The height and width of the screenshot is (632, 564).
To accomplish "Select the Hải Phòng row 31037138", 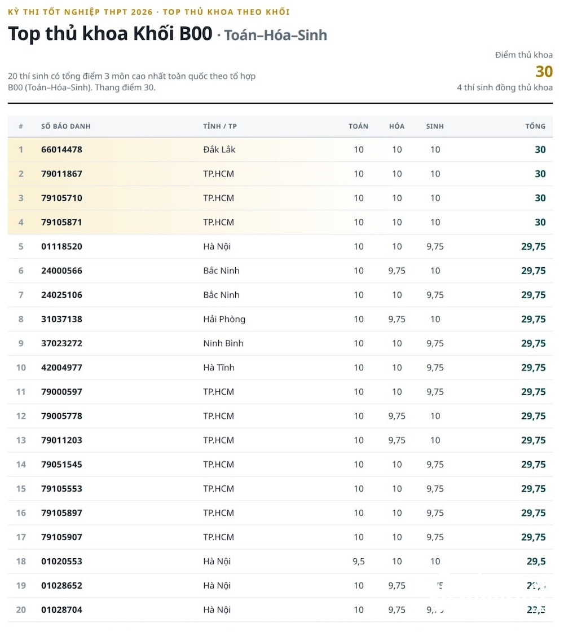I will coord(280,319).
